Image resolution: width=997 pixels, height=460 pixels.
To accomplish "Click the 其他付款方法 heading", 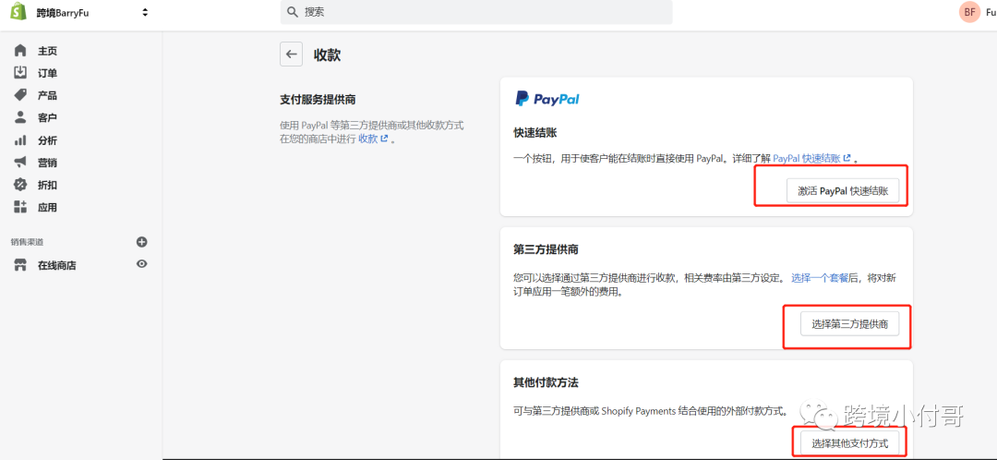I will [x=546, y=383].
